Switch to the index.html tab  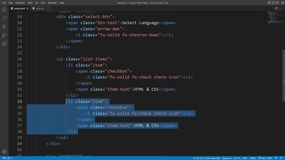point(20,8)
